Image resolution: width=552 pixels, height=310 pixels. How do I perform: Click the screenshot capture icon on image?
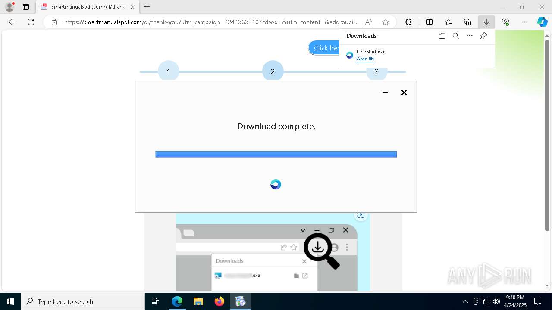pos(361,215)
